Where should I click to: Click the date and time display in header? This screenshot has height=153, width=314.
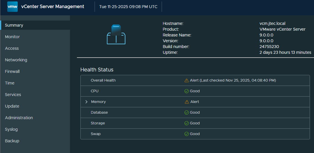click(x=128, y=7)
